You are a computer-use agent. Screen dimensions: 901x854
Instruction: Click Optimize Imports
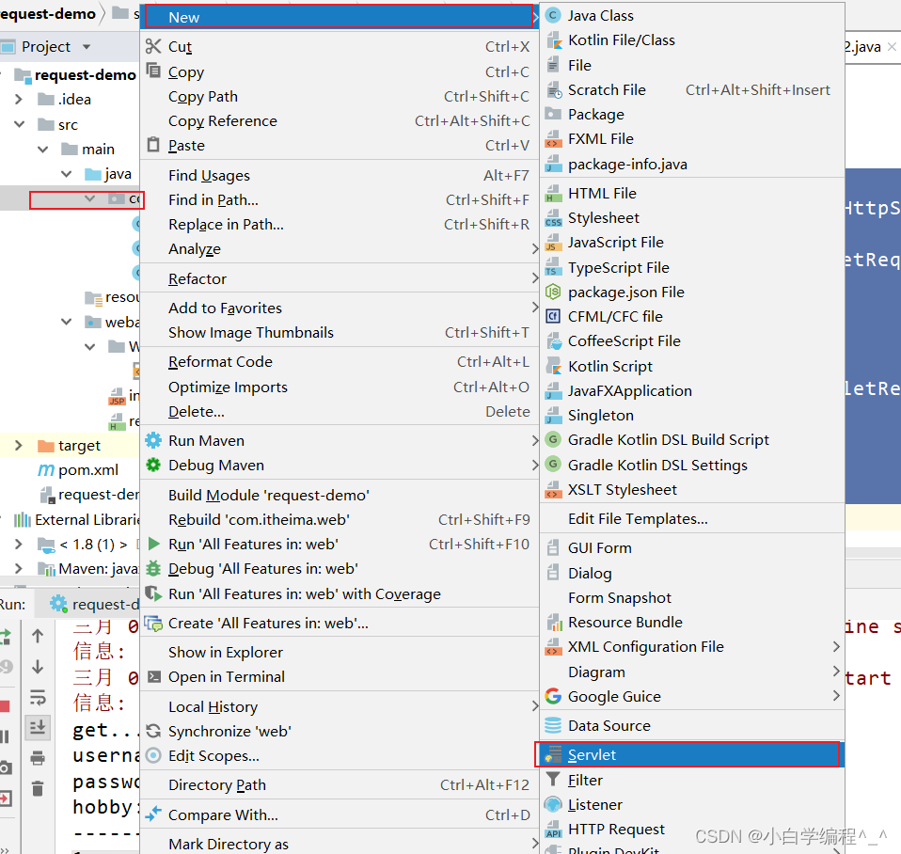click(x=339, y=387)
